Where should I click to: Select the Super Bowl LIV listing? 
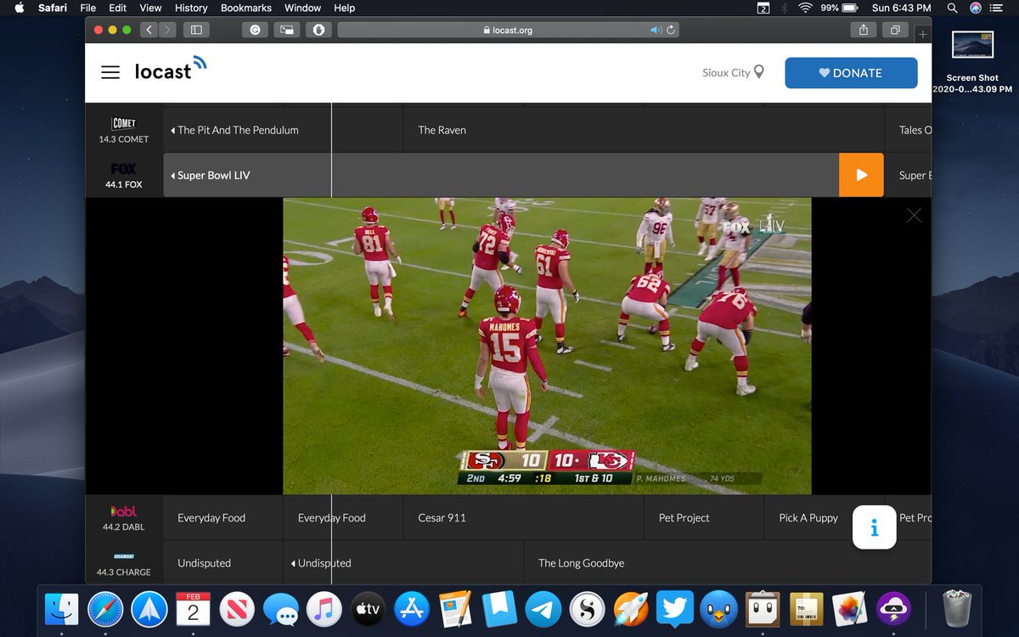501,175
